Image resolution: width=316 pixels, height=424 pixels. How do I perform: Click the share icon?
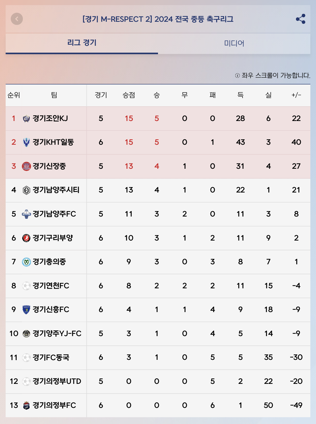[300, 19]
